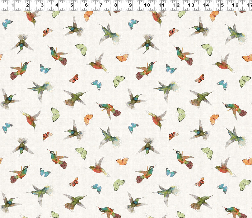Click the ruler's 7 label

tap(101, 5)
